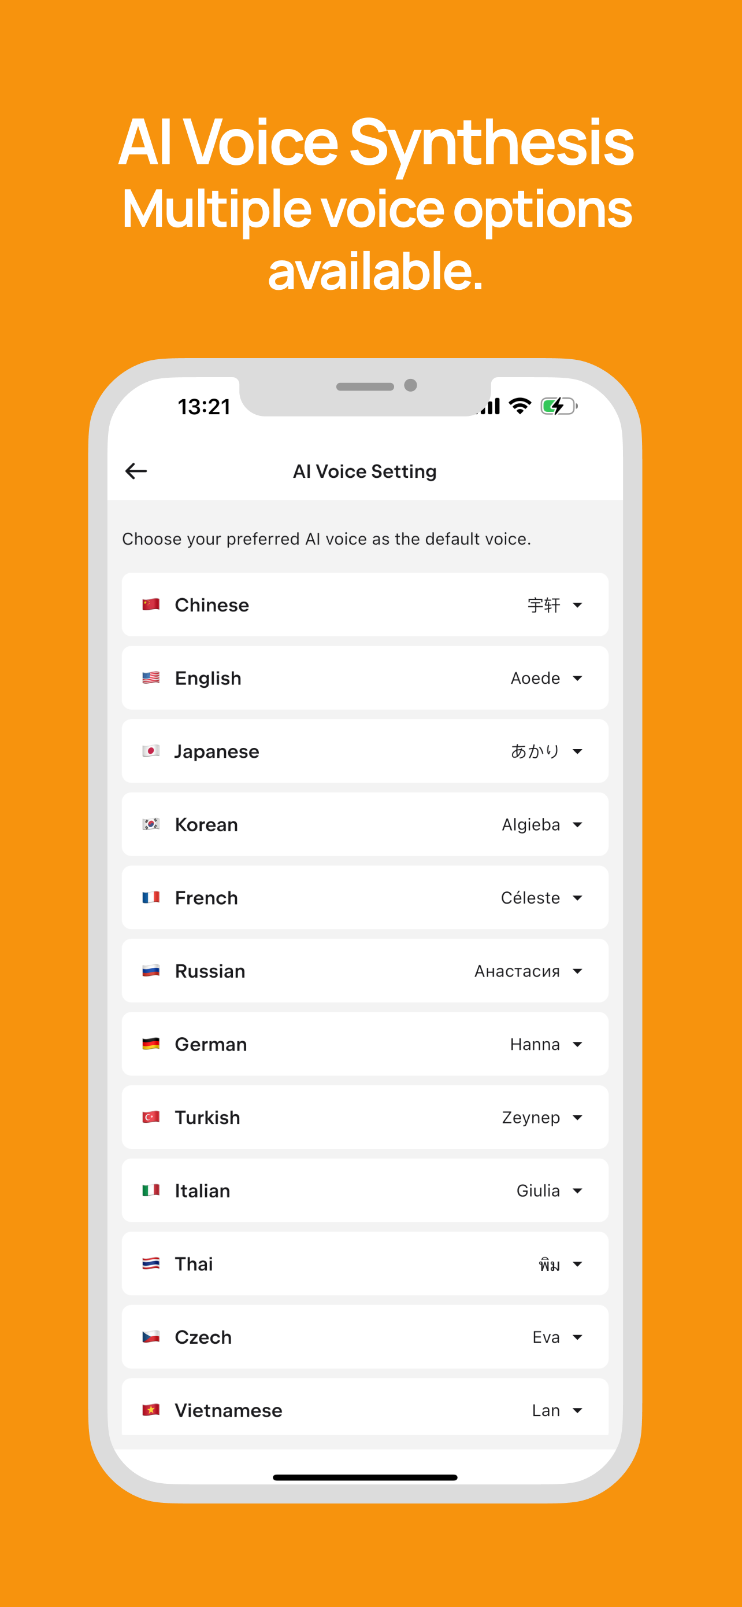Click the AI Voice Setting title
The height and width of the screenshot is (1607, 742).
pyautogui.click(x=365, y=471)
